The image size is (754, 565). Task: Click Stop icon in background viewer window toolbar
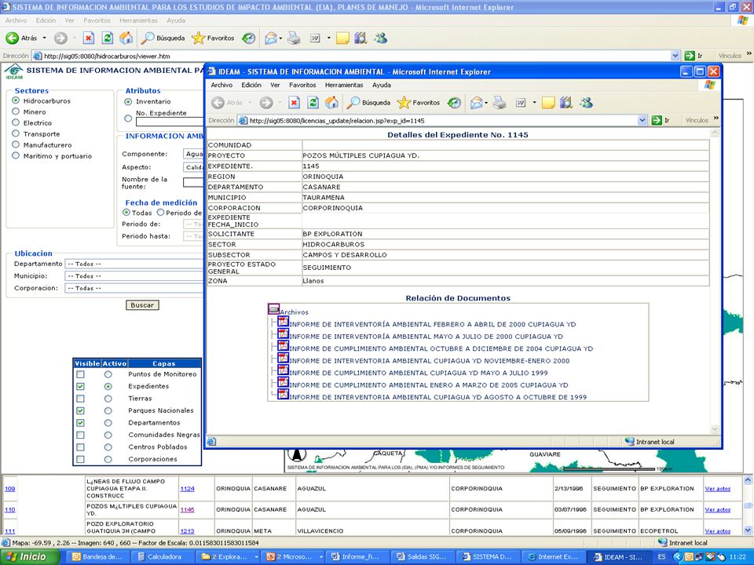click(x=89, y=38)
